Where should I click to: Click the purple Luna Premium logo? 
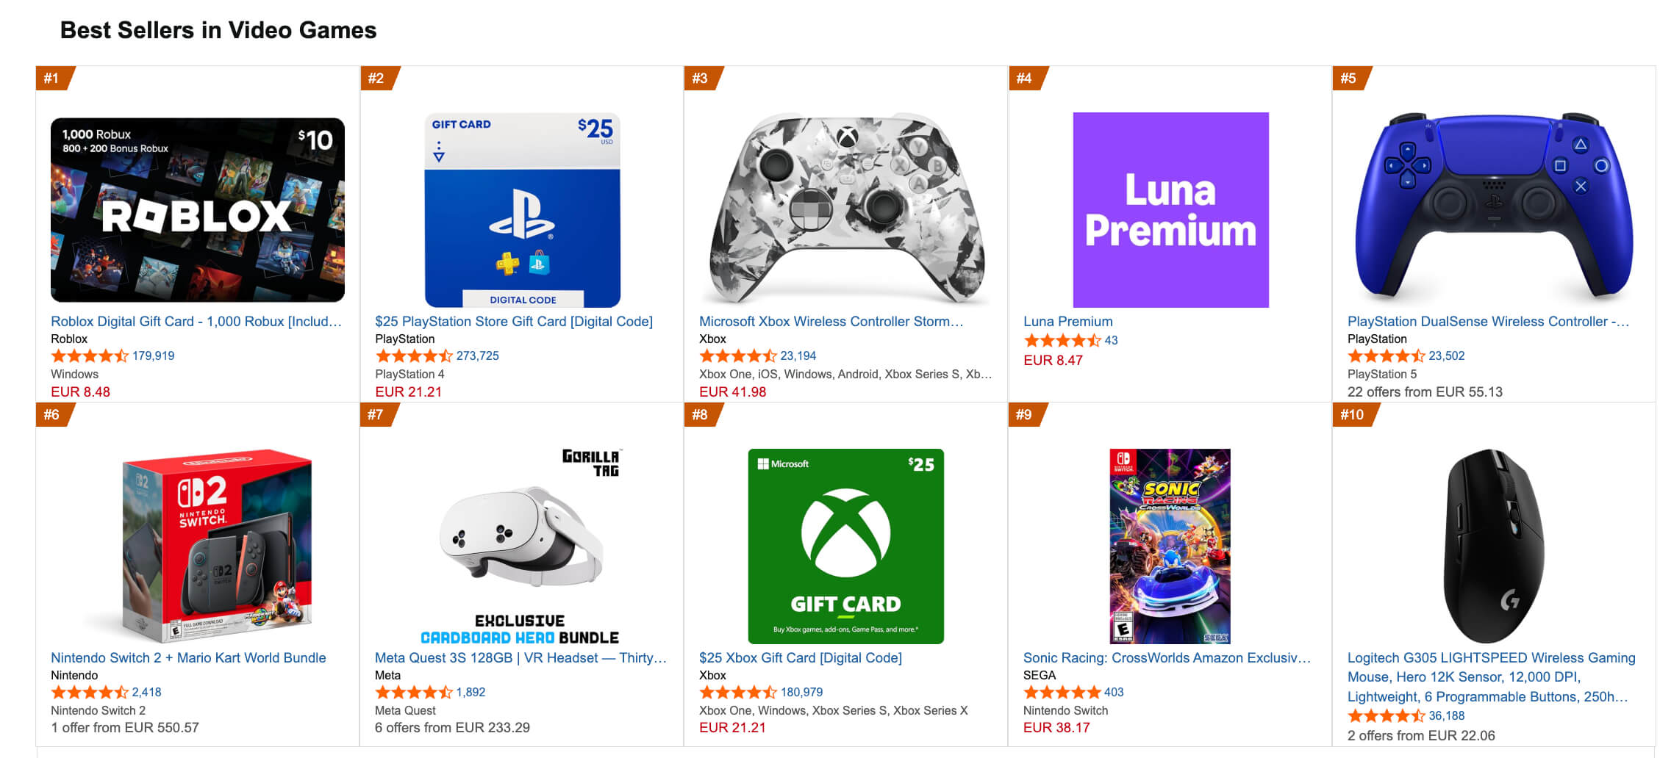click(1170, 209)
